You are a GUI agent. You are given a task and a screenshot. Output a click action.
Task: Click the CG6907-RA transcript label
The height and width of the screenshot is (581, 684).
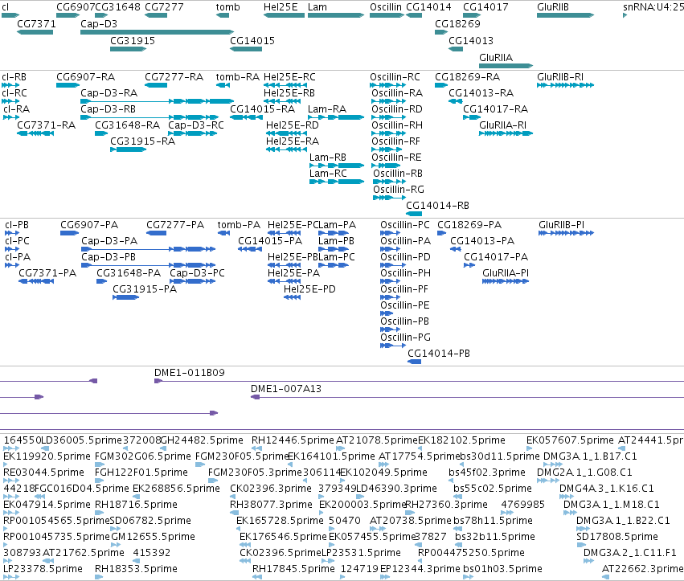85,77
